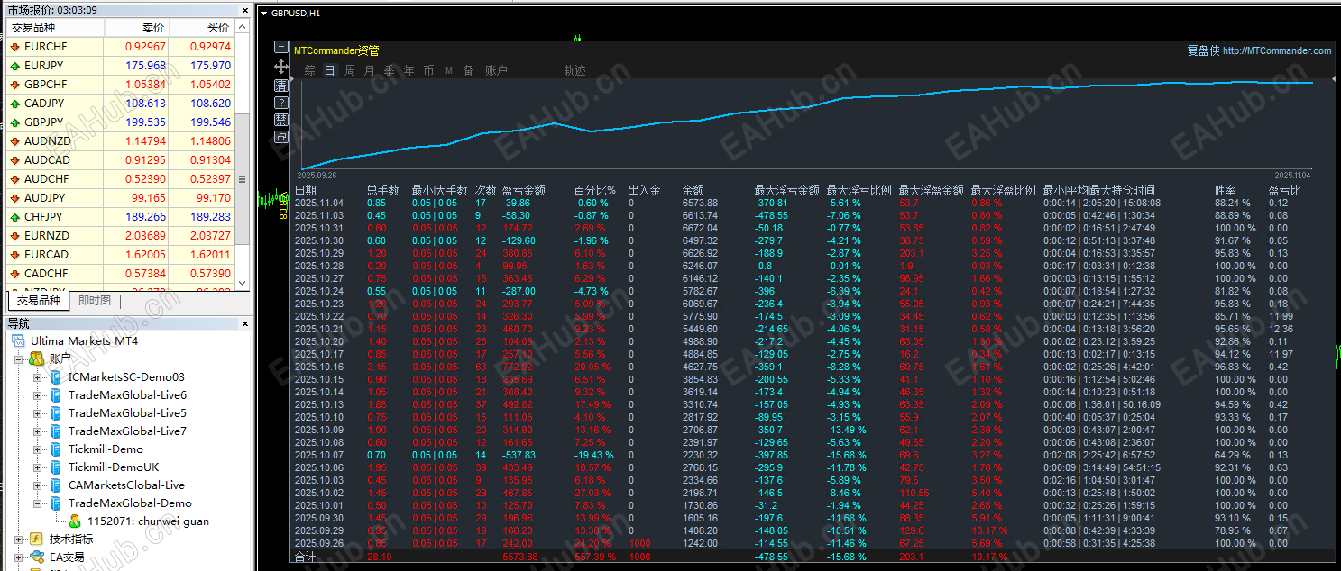Click the up arrow icon beside EURJPY
The width and height of the screenshot is (1341, 571).
(15, 66)
